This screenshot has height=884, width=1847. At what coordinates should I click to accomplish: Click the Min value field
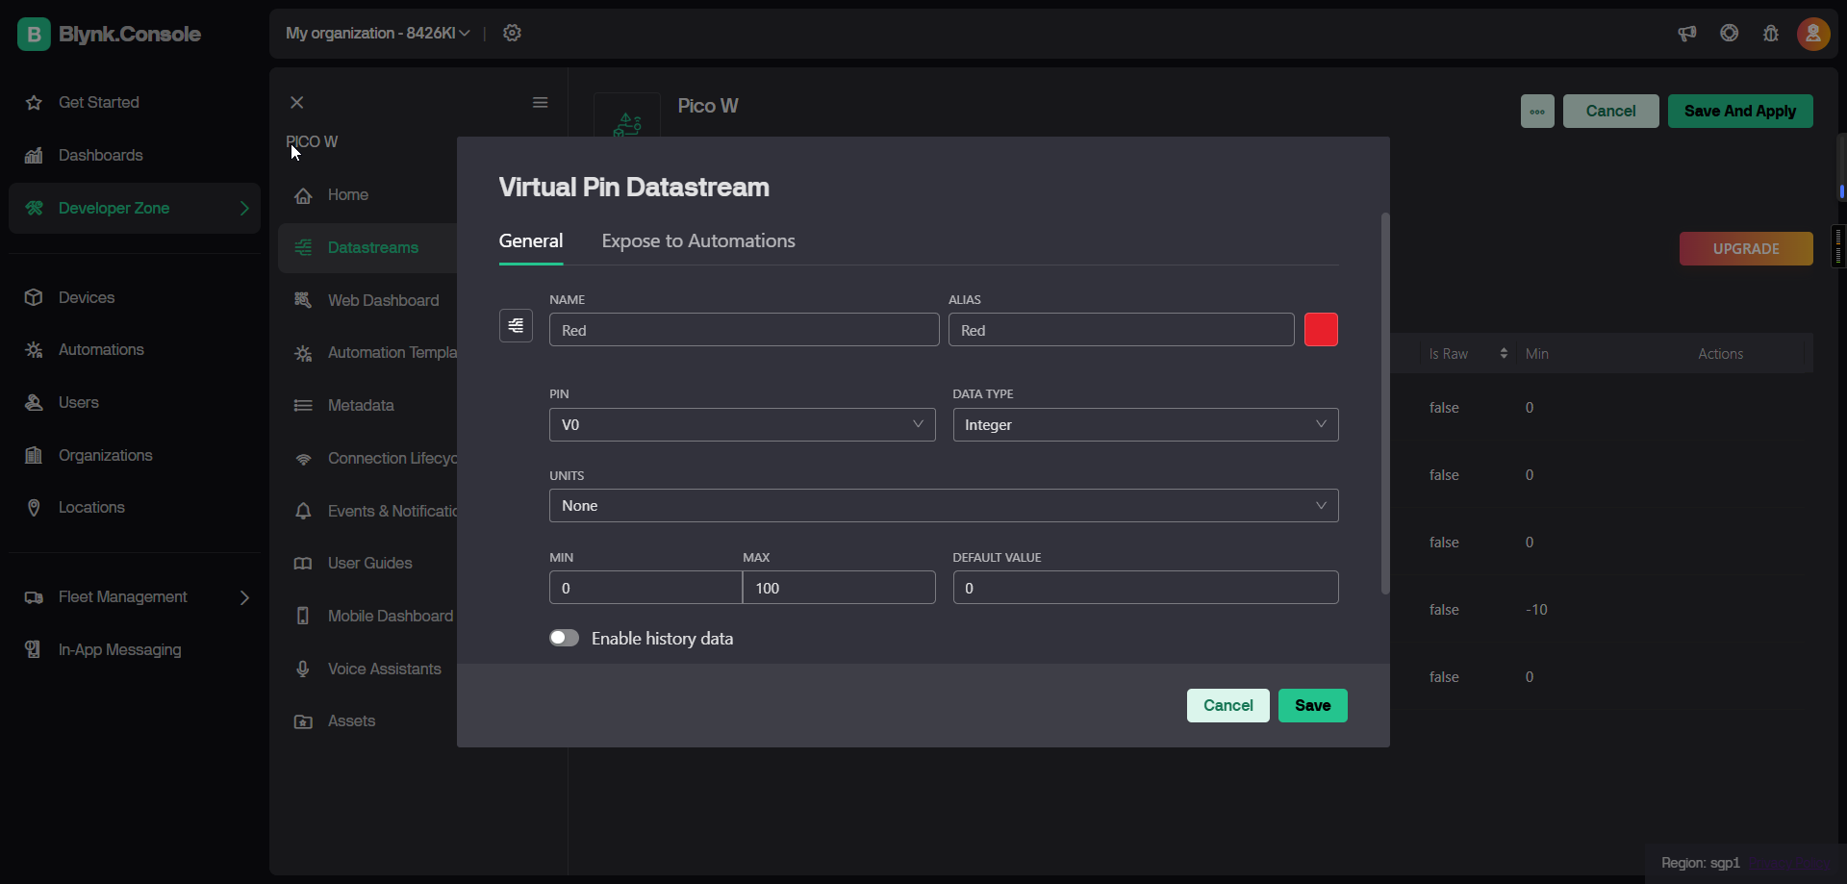tap(645, 588)
